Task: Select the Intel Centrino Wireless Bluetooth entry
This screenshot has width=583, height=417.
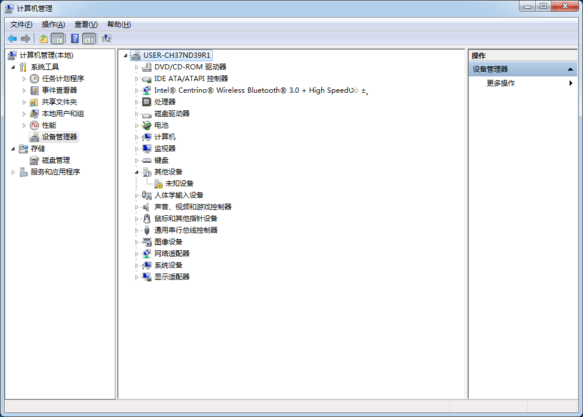Action: tap(261, 90)
